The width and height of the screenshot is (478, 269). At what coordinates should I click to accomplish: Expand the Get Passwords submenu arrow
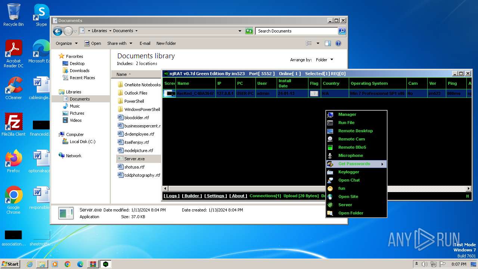382,164
